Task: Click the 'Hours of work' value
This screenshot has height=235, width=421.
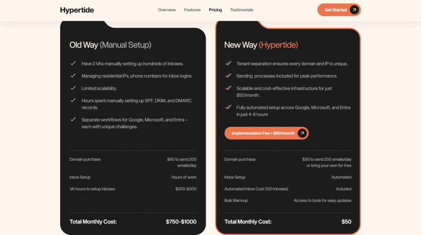Action: [x=184, y=177]
